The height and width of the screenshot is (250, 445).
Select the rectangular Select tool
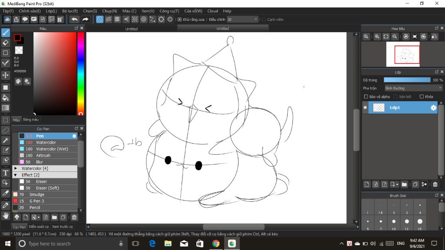pos(5,120)
